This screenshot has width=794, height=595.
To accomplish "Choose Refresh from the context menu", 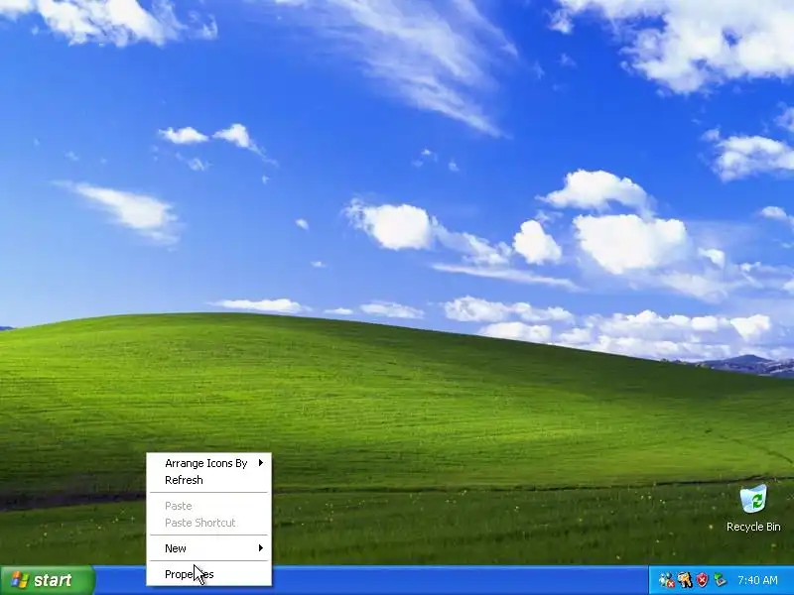I will (209, 480).
